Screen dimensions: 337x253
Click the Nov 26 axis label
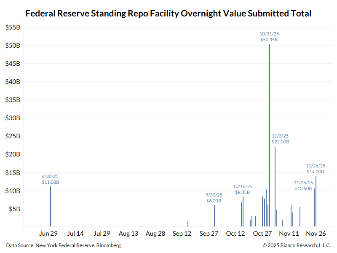(x=316, y=233)
